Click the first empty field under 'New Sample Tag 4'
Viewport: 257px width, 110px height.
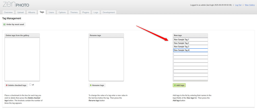[191, 54]
